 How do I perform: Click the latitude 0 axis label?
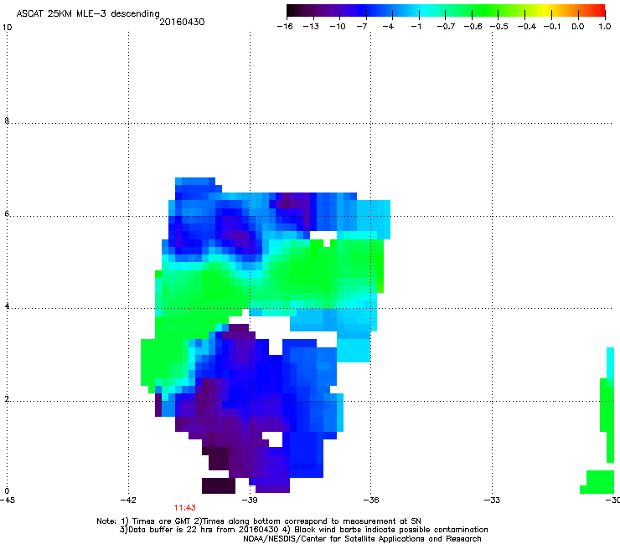point(7,491)
